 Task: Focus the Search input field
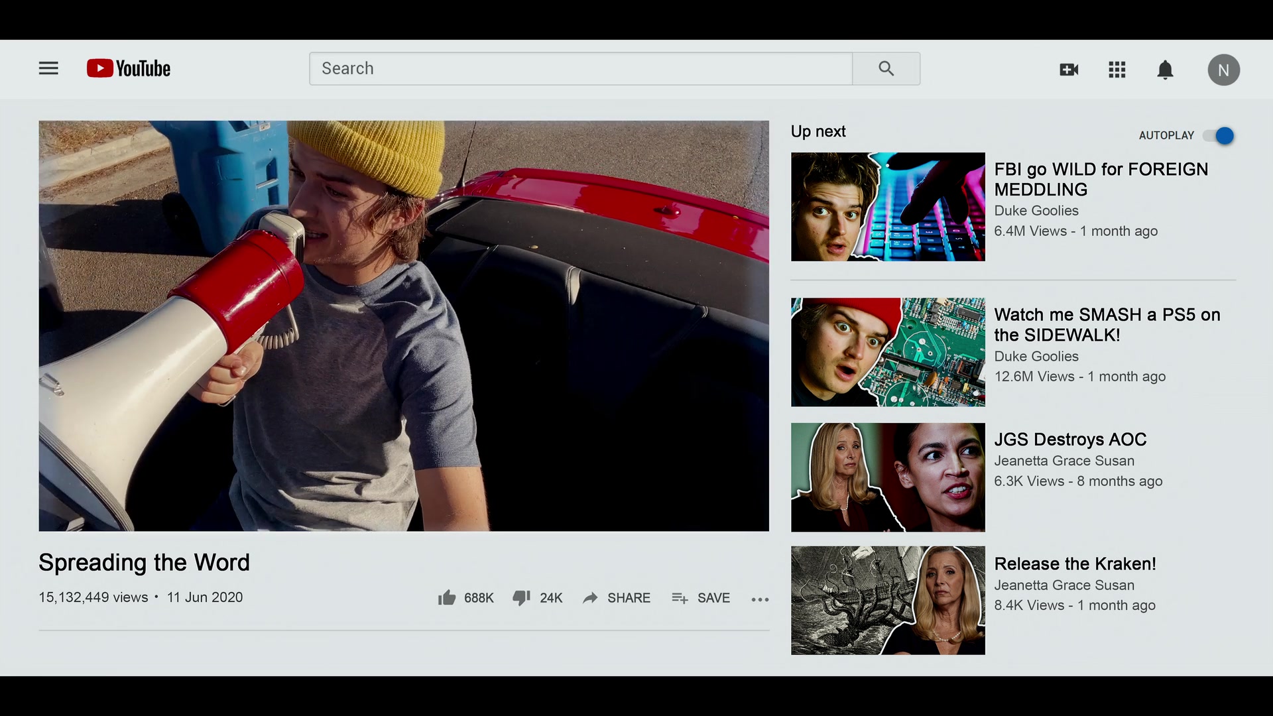581,68
